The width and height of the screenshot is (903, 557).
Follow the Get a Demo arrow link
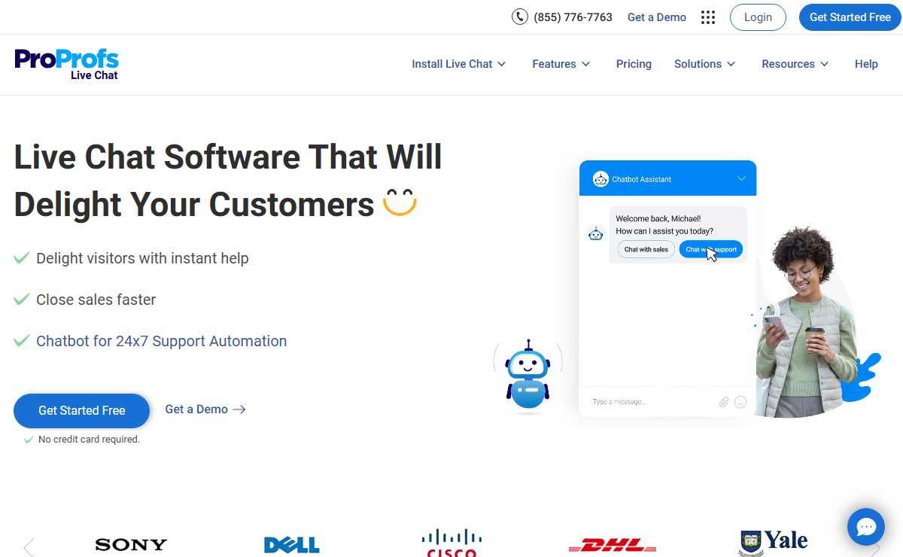(205, 409)
